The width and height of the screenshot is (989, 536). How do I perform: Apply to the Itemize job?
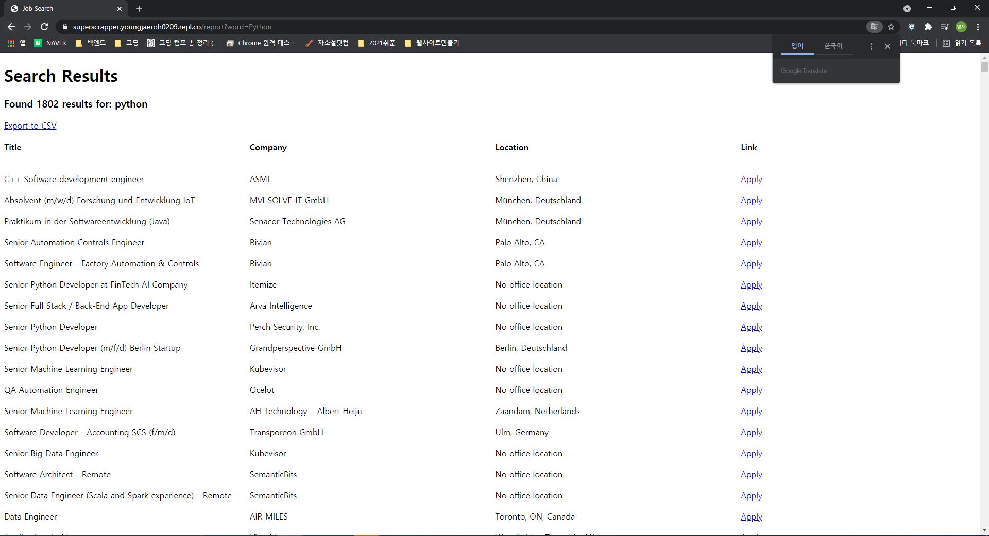click(752, 284)
